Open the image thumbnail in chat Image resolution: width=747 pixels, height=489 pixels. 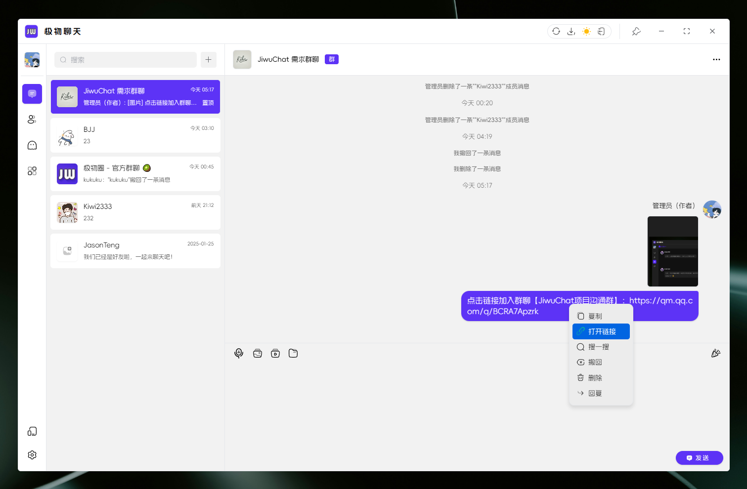click(x=672, y=251)
